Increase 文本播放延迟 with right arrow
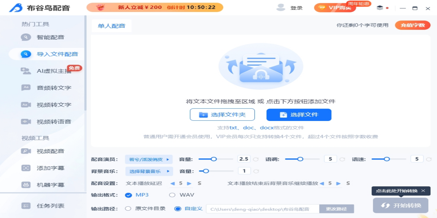 tap(189, 183)
